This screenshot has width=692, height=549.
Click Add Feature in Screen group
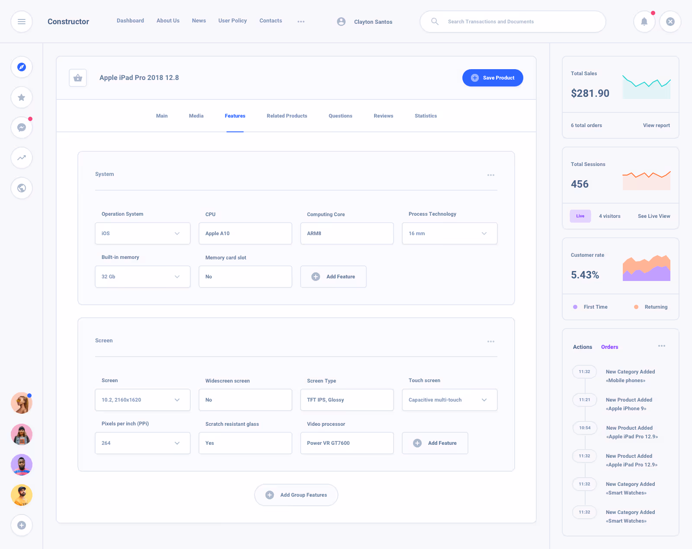click(x=435, y=443)
